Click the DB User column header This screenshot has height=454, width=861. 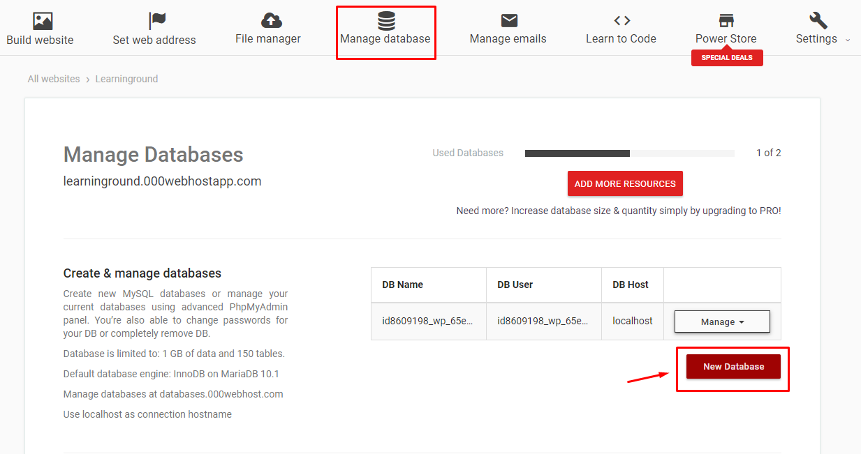tap(515, 285)
